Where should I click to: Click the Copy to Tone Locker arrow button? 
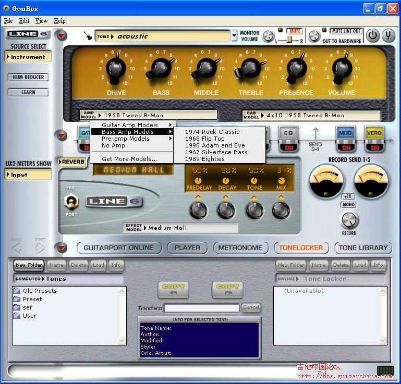tap(227, 290)
